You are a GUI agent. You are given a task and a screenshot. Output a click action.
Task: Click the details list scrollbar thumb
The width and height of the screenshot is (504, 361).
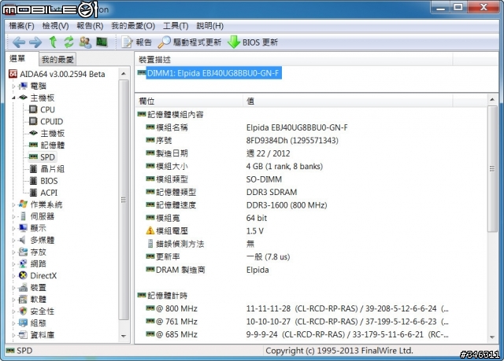click(492, 169)
